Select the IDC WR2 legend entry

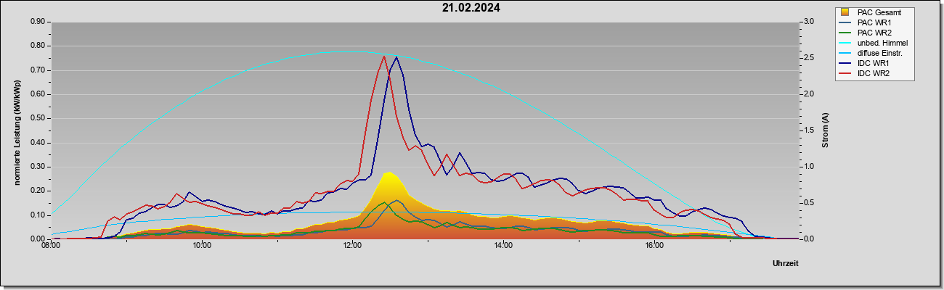click(875, 73)
